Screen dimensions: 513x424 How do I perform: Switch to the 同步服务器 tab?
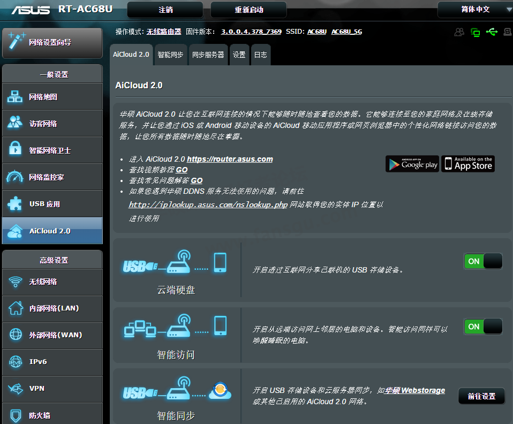tap(208, 55)
